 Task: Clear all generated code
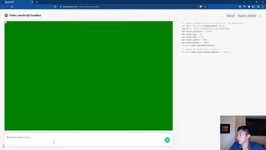coord(230,16)
